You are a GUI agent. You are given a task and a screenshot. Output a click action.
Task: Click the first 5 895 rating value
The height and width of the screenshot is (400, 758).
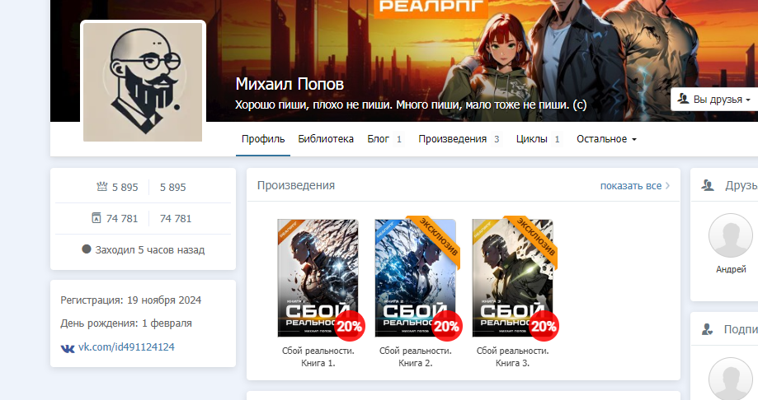coord(125,187)
